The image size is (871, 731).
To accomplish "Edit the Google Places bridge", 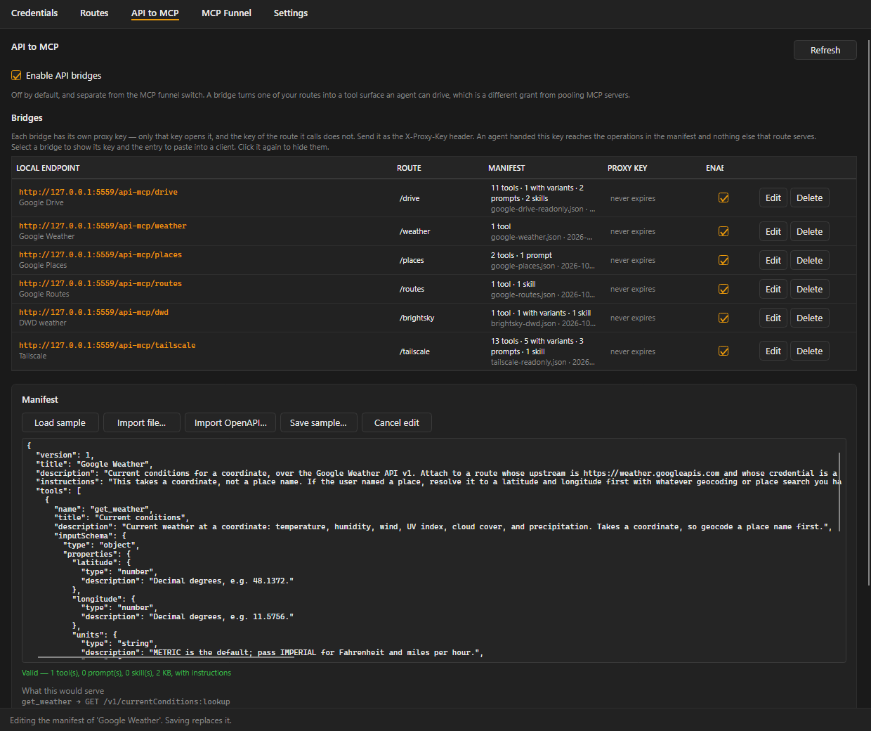I will coord(773,260).
